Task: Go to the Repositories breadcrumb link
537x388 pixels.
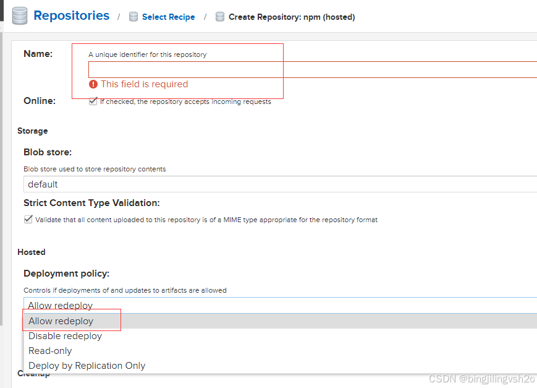Action: tap(72, 16)
